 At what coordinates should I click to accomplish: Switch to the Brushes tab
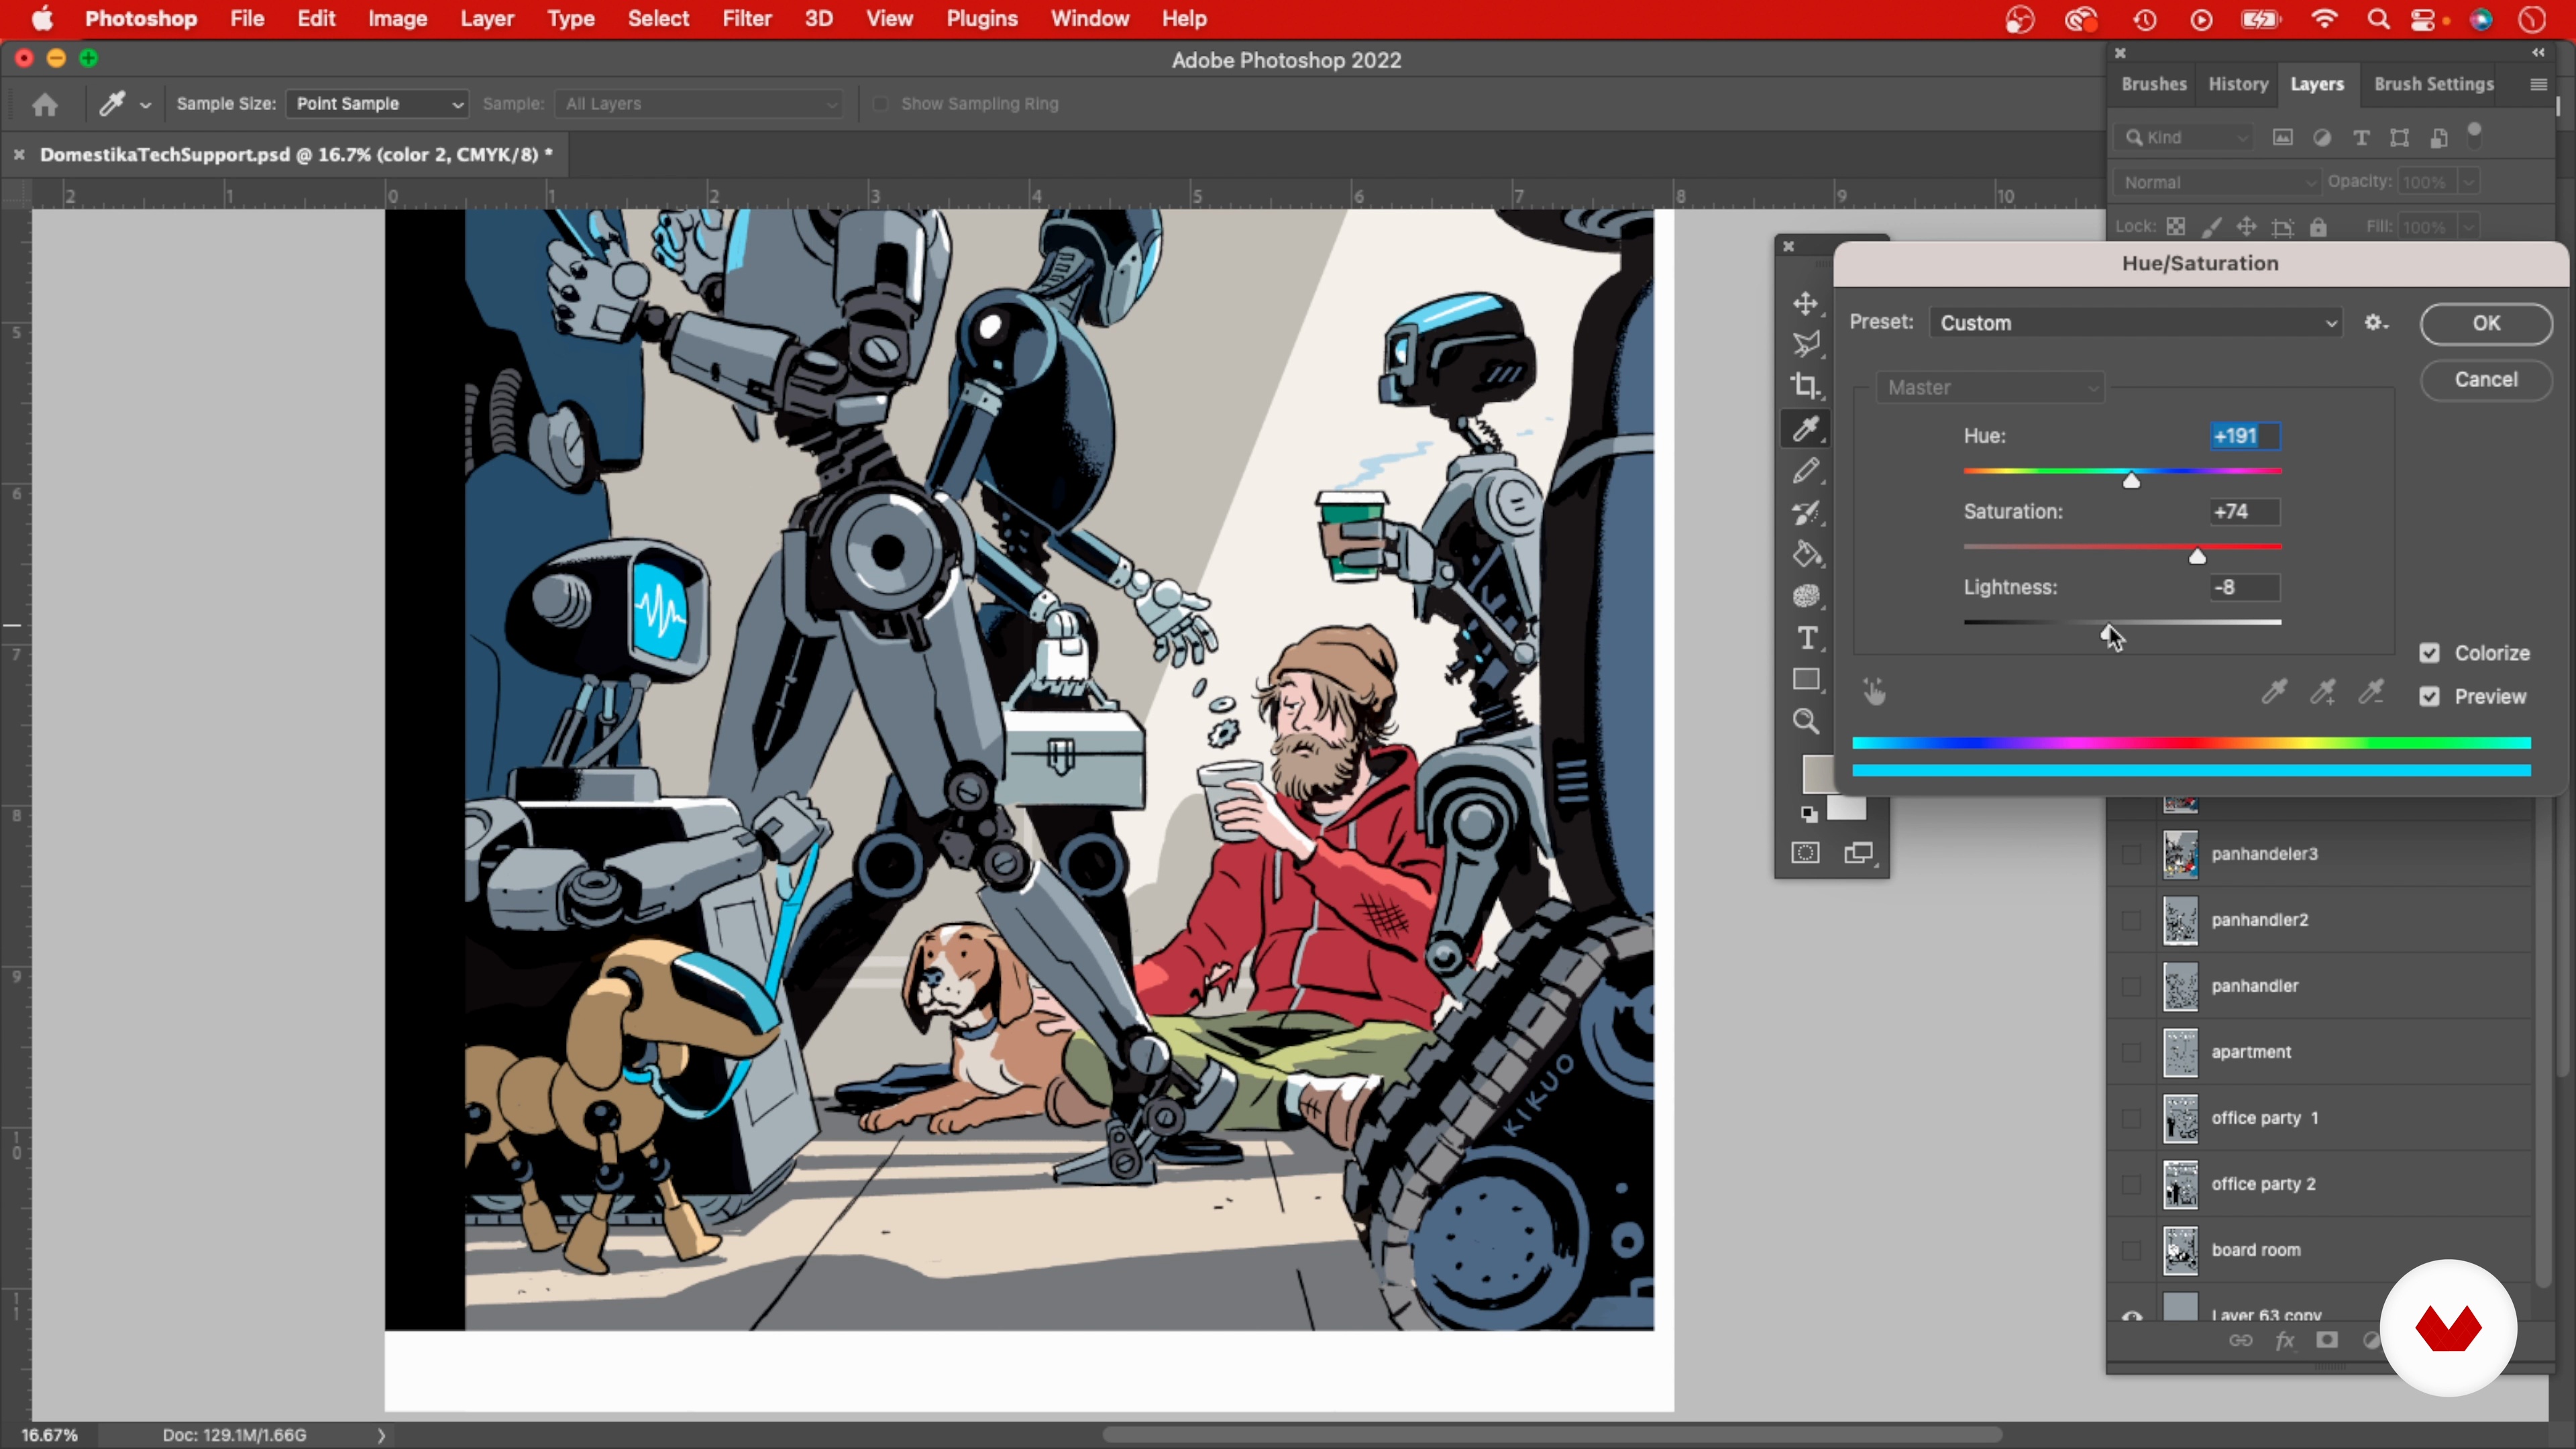2154,84
